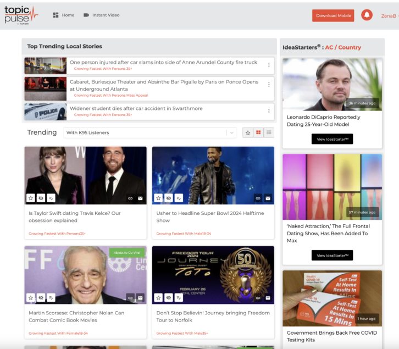View IdeaStarter for Naked Attraction story
This screenshot has width=399, height=349.
[332, 256]
